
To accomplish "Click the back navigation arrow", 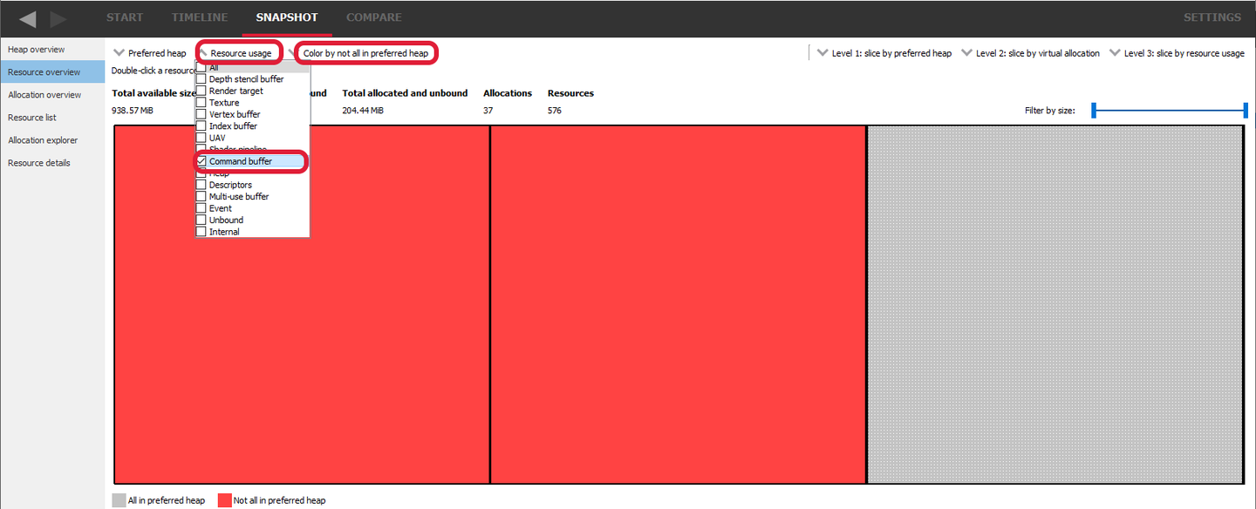I will point(26,18).
